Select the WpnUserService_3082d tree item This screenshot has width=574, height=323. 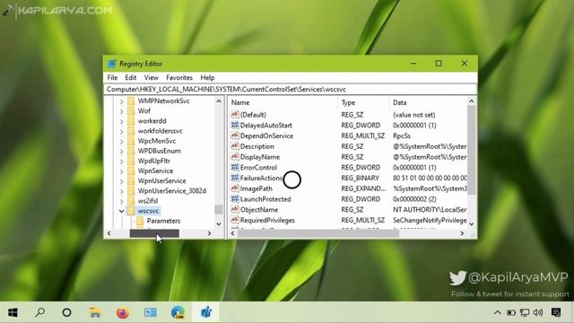(171, 191)
